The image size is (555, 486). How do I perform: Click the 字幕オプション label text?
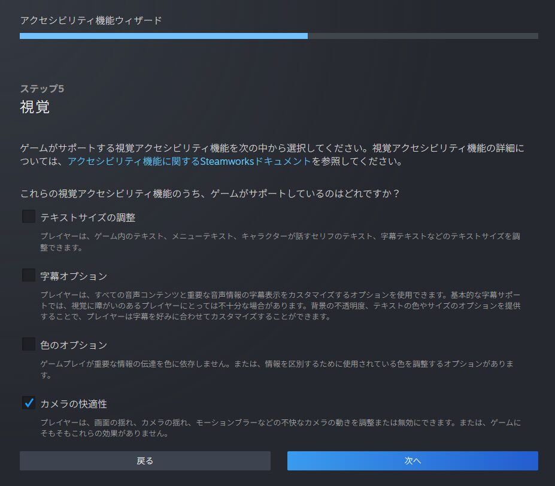click(74, 276)
